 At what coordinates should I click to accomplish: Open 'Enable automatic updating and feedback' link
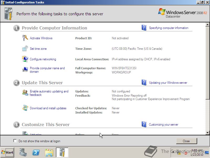tap(49, 93)
